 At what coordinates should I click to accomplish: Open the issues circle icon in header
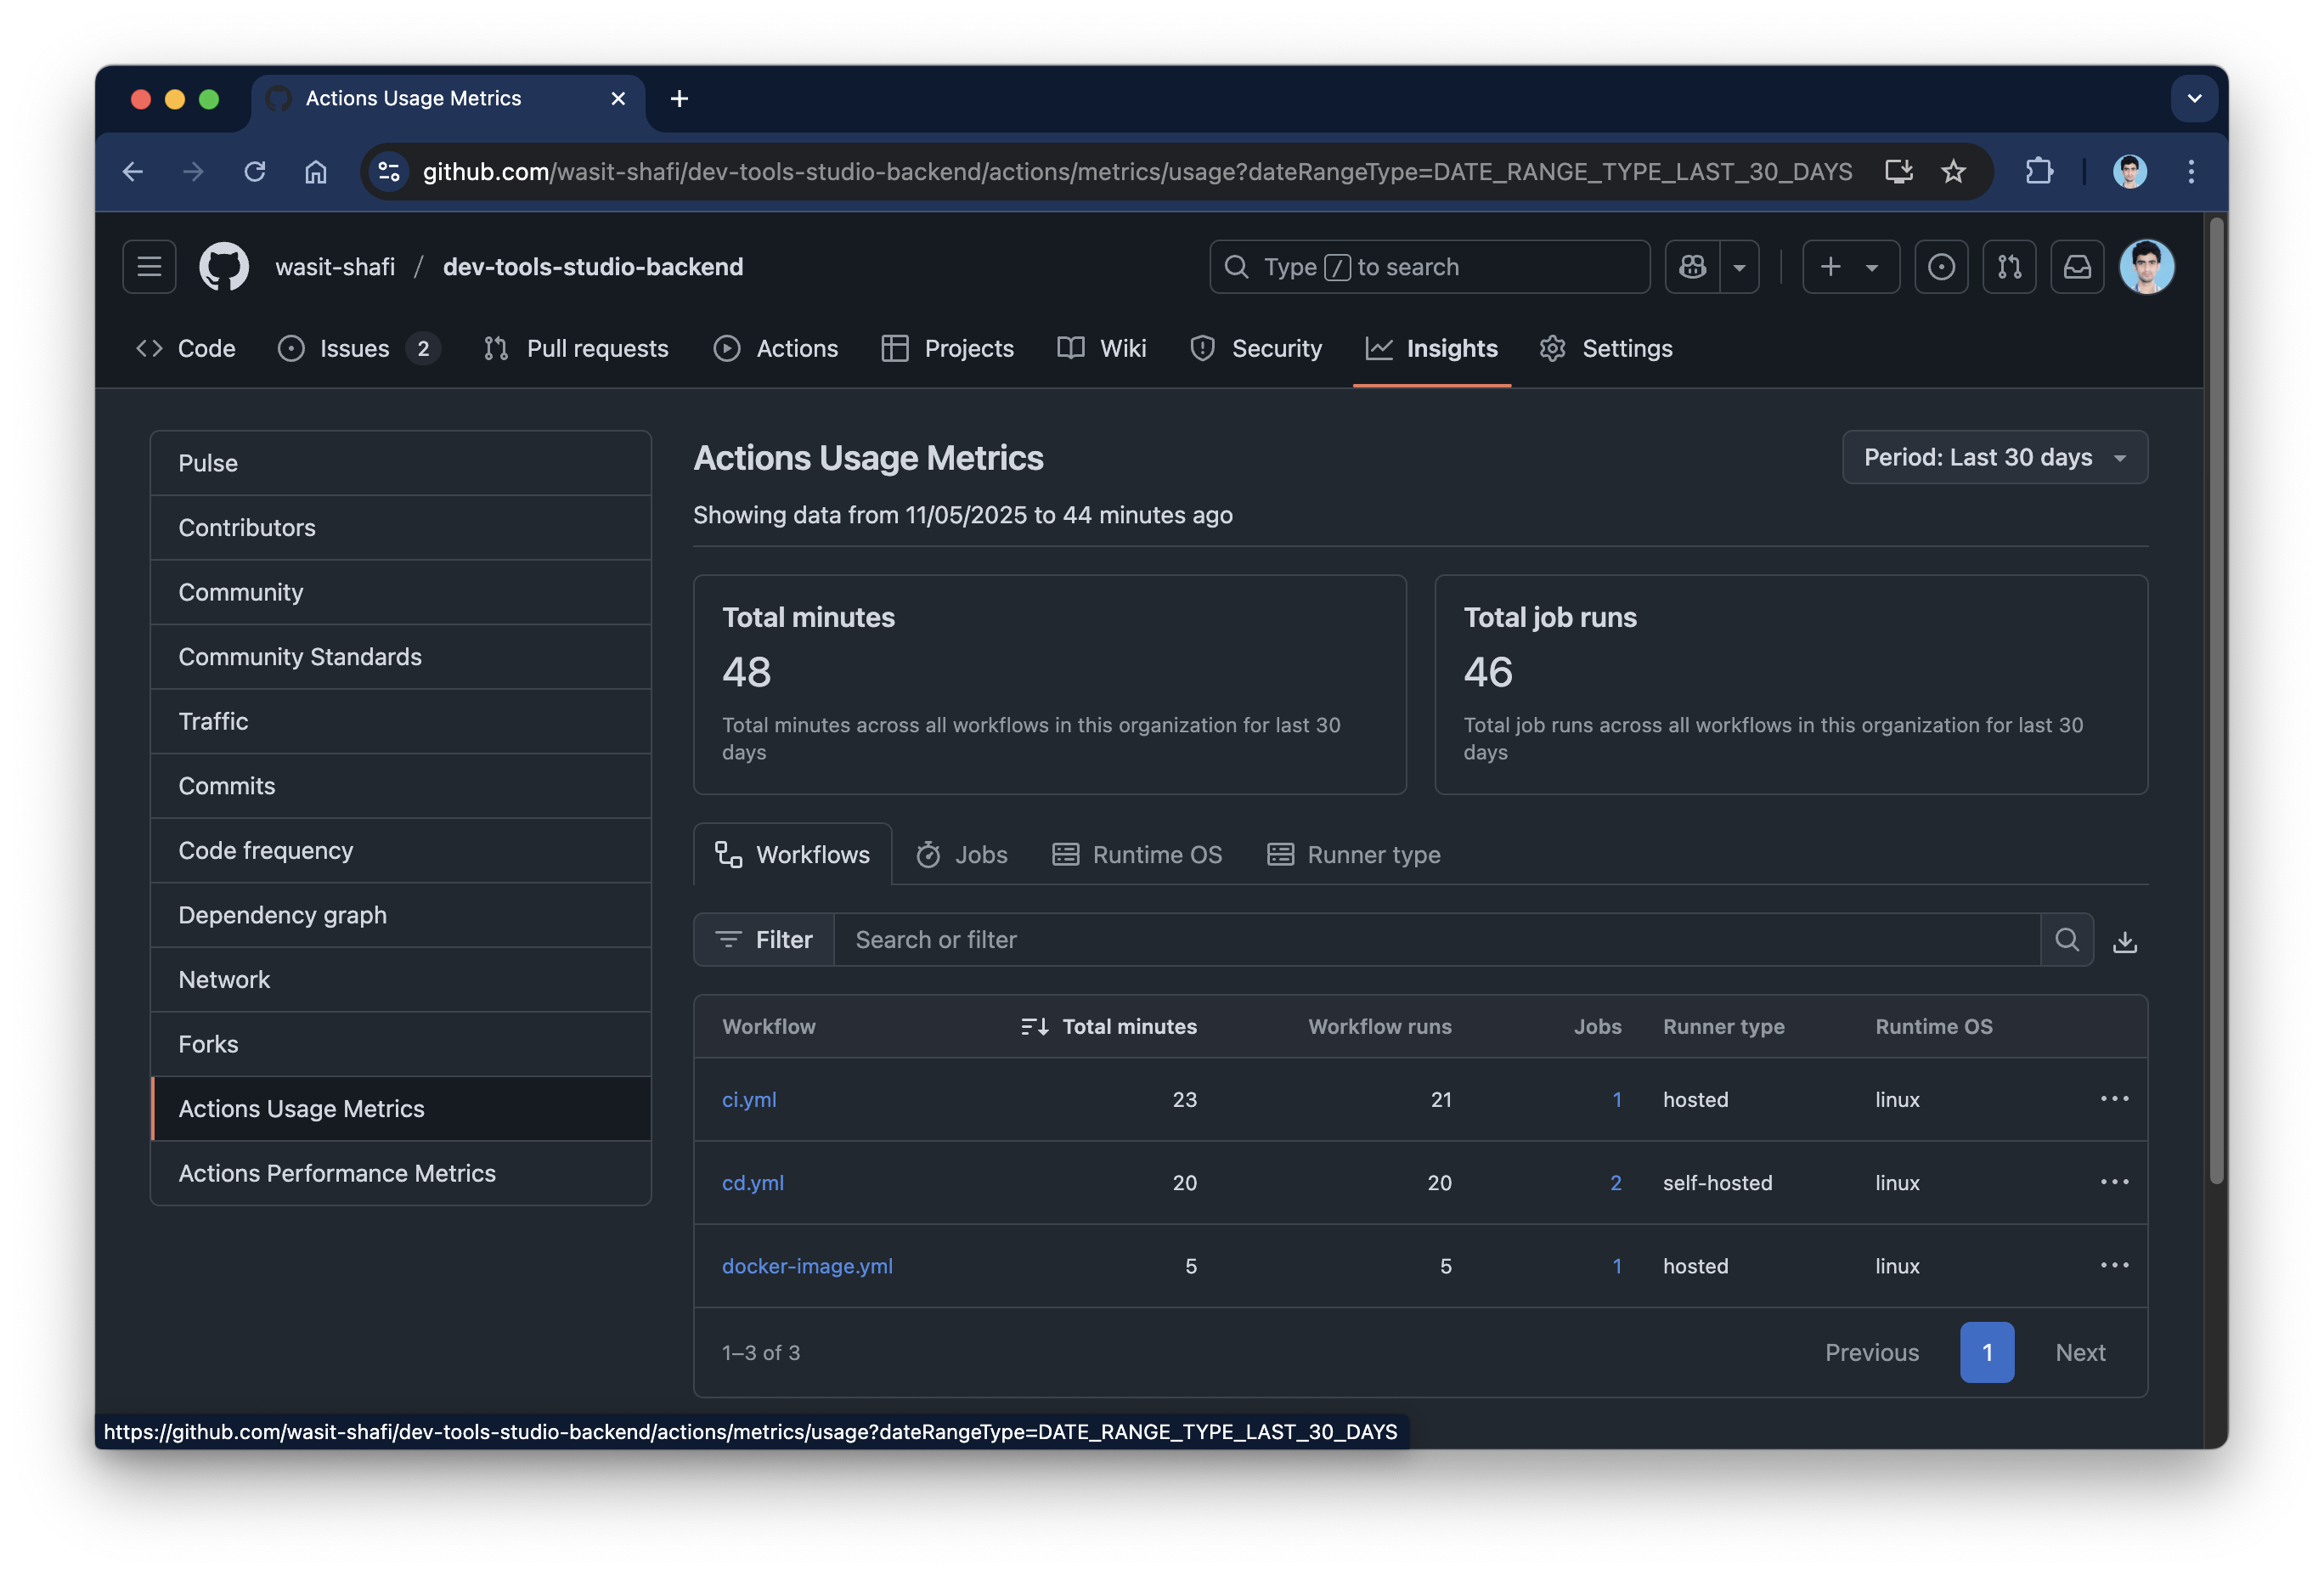1941,267
